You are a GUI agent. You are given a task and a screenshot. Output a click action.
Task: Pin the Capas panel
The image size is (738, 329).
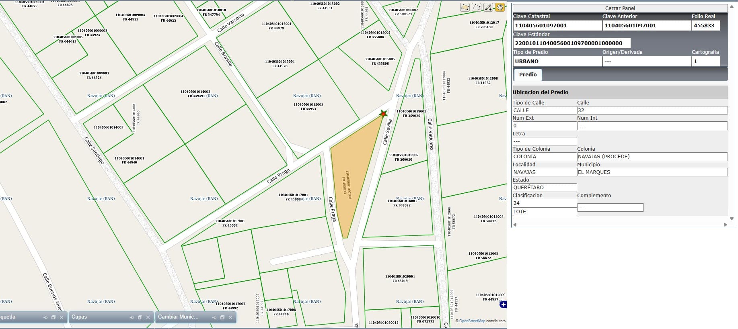click(132, 317)
